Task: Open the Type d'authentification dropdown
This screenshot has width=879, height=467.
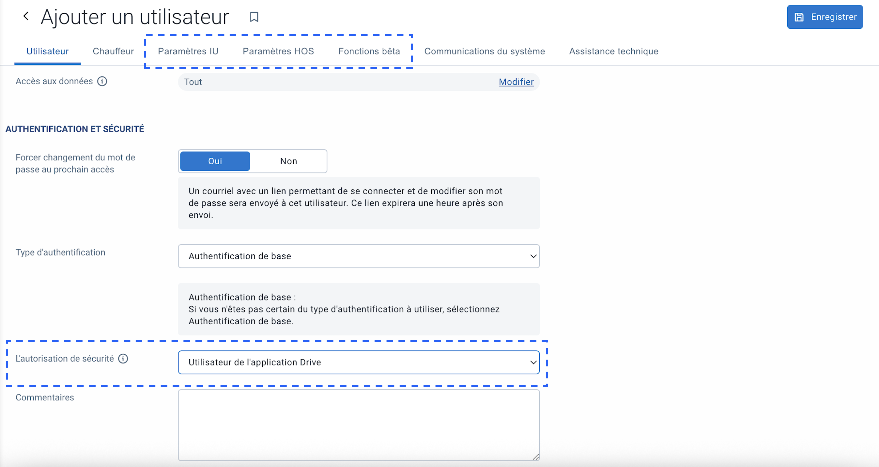Action: point(359,256)
